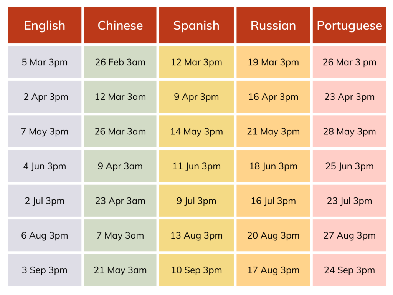
Task: Click the 2 Apr 3pm cell
Action: coord(45,97)
